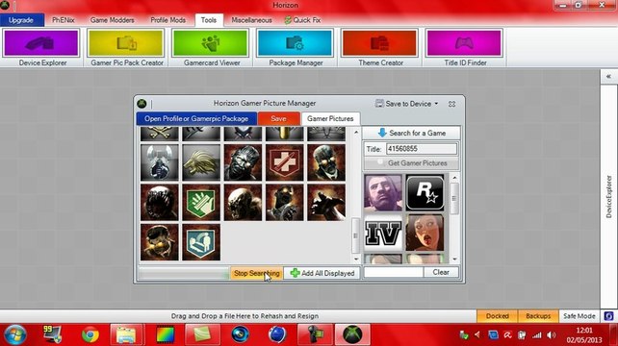This screenshot has height=346, width=618.
Task: Toggle Safe Mode button
Action: 579,316
